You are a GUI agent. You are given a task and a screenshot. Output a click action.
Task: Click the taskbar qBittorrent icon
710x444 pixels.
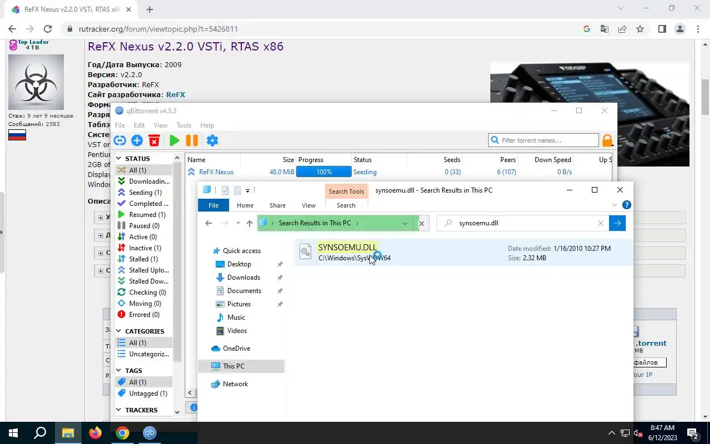[x=150, y=433]
